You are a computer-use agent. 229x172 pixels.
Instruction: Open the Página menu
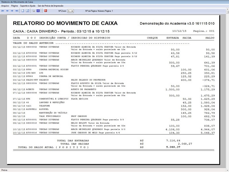click(15, 6)
